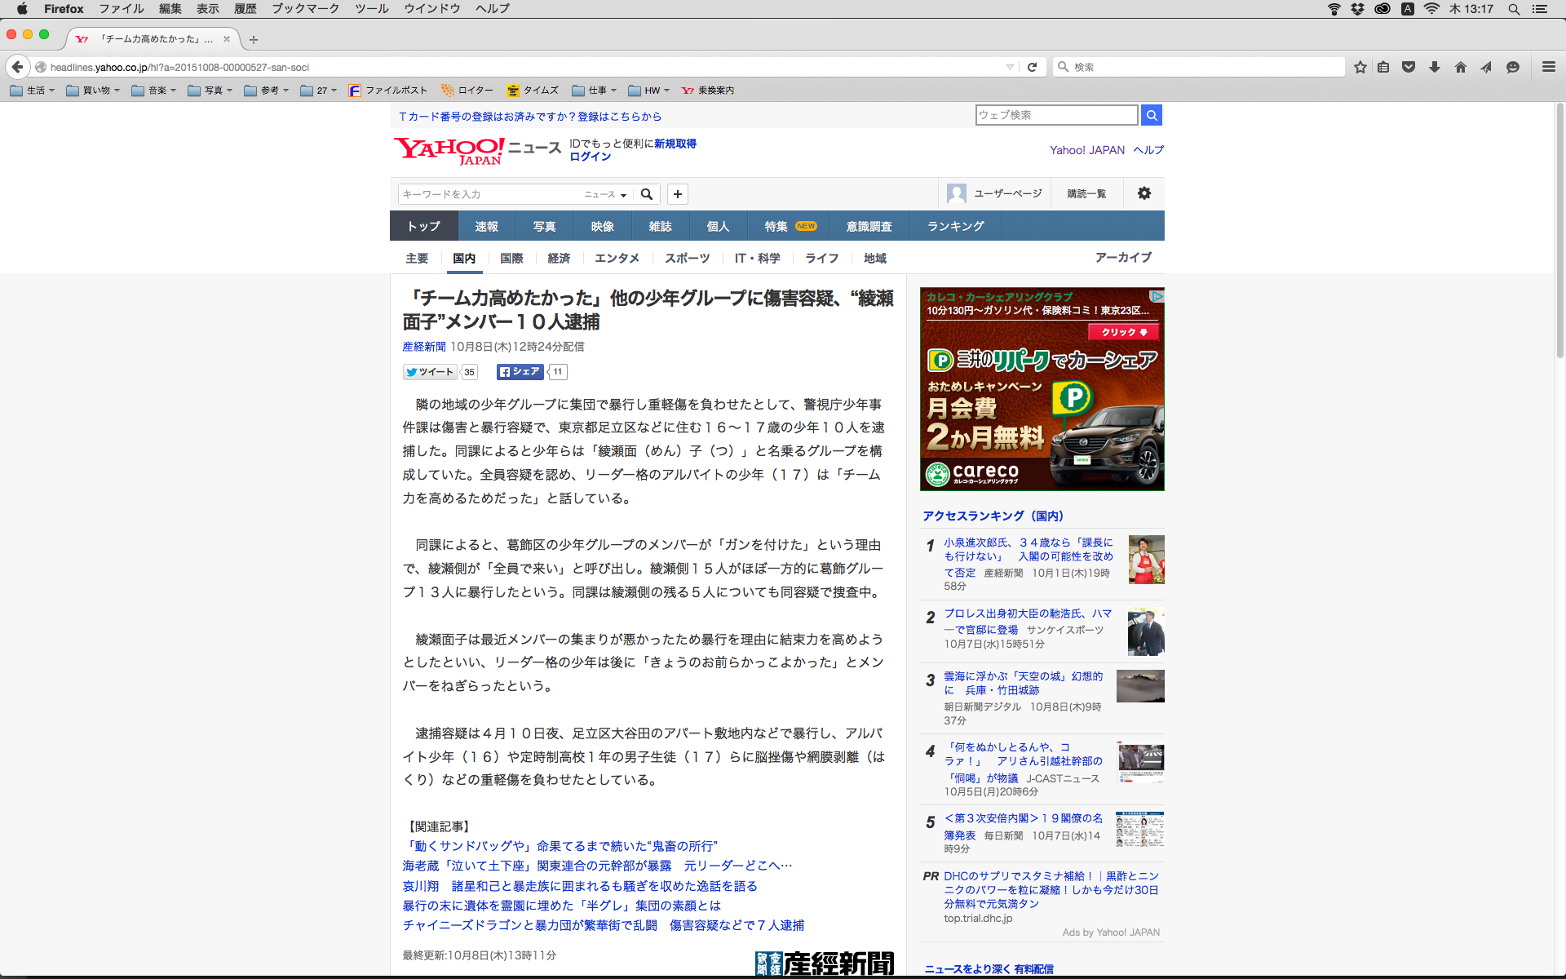Click the Firefox back arrow button
Viewport: 1566px width, 979px height.
(17, 67)
